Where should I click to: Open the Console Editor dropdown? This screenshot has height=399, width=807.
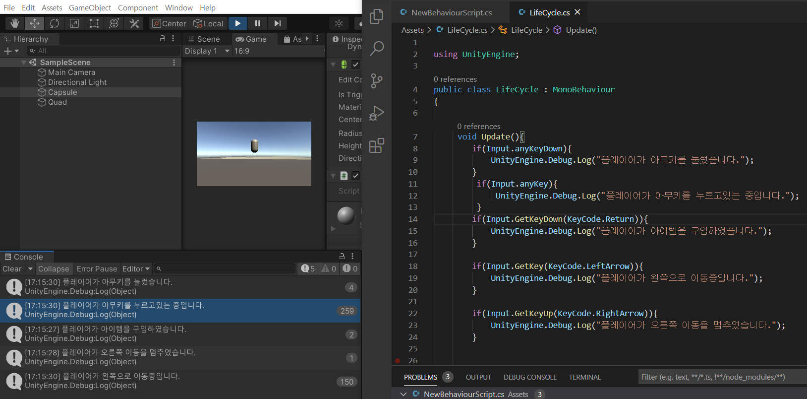point(136,268)
